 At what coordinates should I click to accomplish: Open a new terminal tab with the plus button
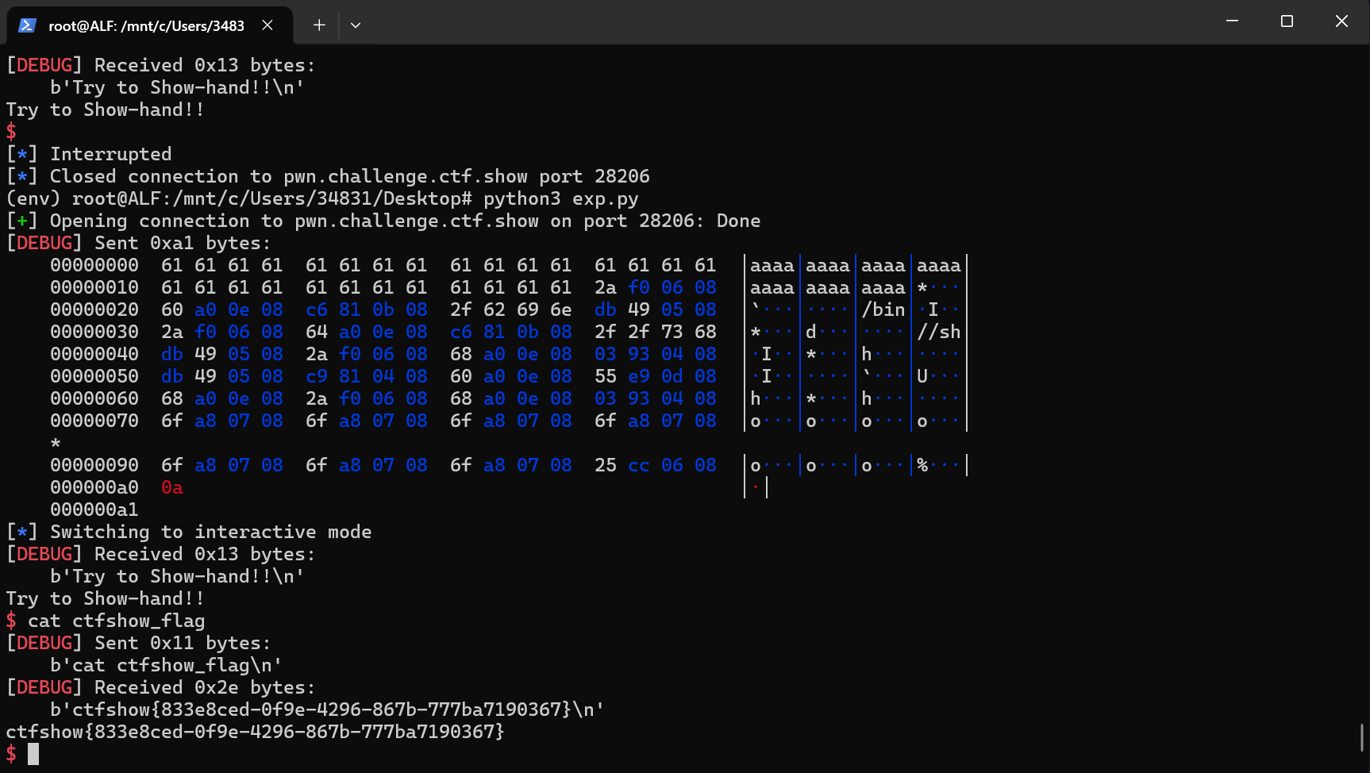tap(319, 25)
